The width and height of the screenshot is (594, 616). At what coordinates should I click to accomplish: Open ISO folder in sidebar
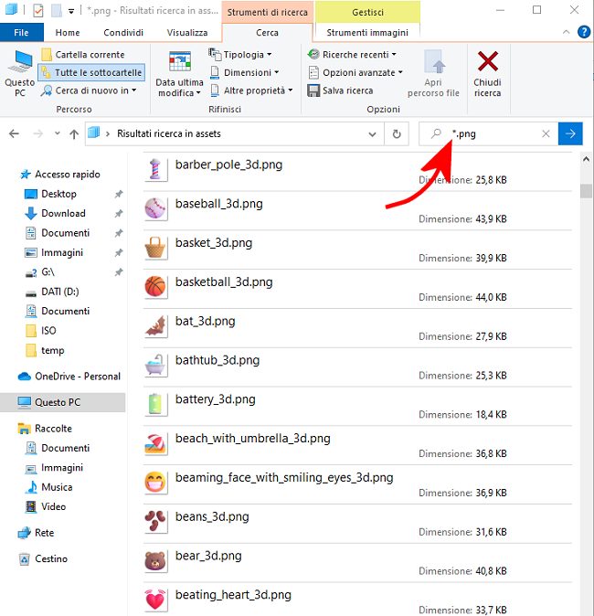coord(41,331)
